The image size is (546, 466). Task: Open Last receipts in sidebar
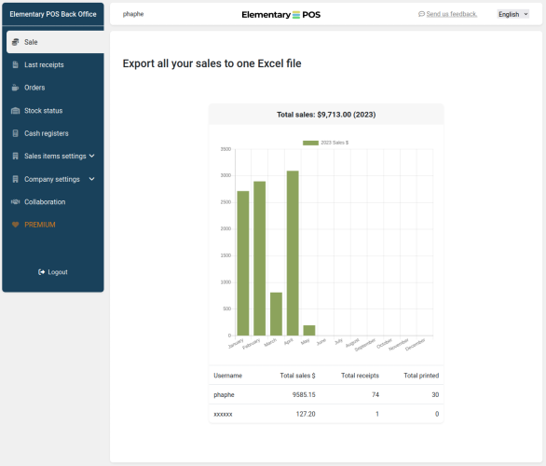coord(44,65)
